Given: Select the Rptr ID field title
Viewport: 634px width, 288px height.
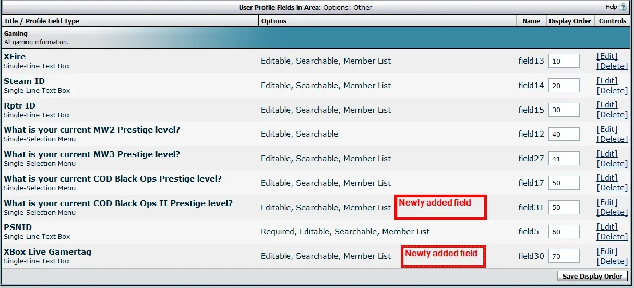Looking at the screenshot, I should (x=20, y=106).
